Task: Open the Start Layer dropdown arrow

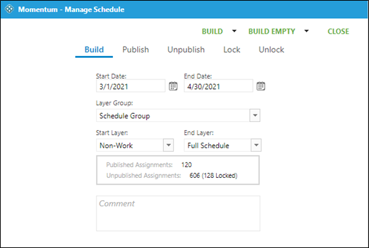Action: pyautogui.click(x=168, y=145)
